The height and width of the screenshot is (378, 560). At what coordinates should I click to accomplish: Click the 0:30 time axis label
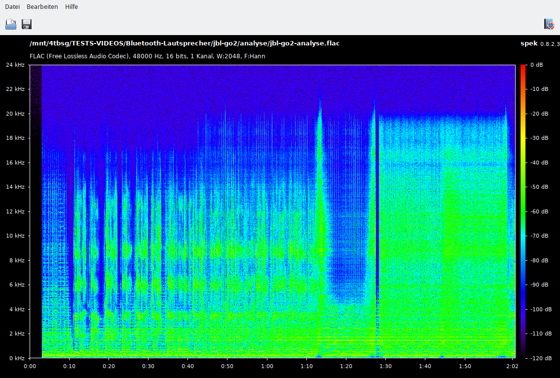[x=148, y=366]
